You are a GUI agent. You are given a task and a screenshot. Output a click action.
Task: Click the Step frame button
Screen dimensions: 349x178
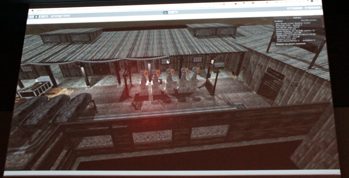175,13
